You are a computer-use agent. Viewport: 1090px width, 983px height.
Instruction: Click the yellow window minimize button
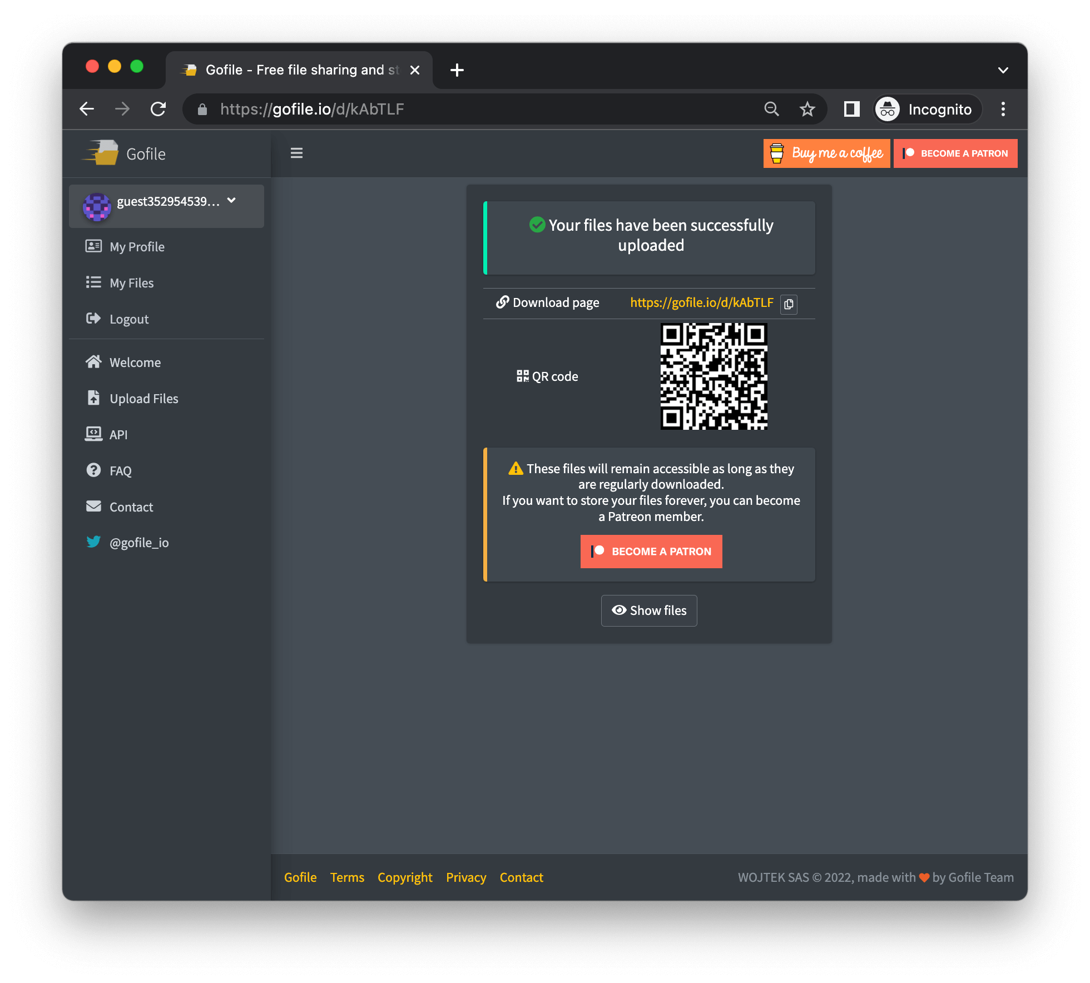tap(115, 67)
